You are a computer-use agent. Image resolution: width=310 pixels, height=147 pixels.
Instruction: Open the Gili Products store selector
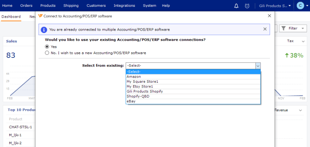pyautogui.click(x=275, y=6)
